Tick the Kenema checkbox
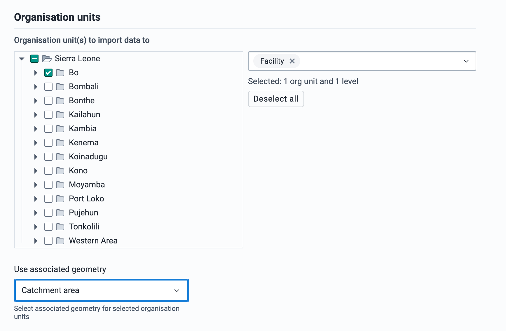This screenshot has width=506, height=331. 48,143
